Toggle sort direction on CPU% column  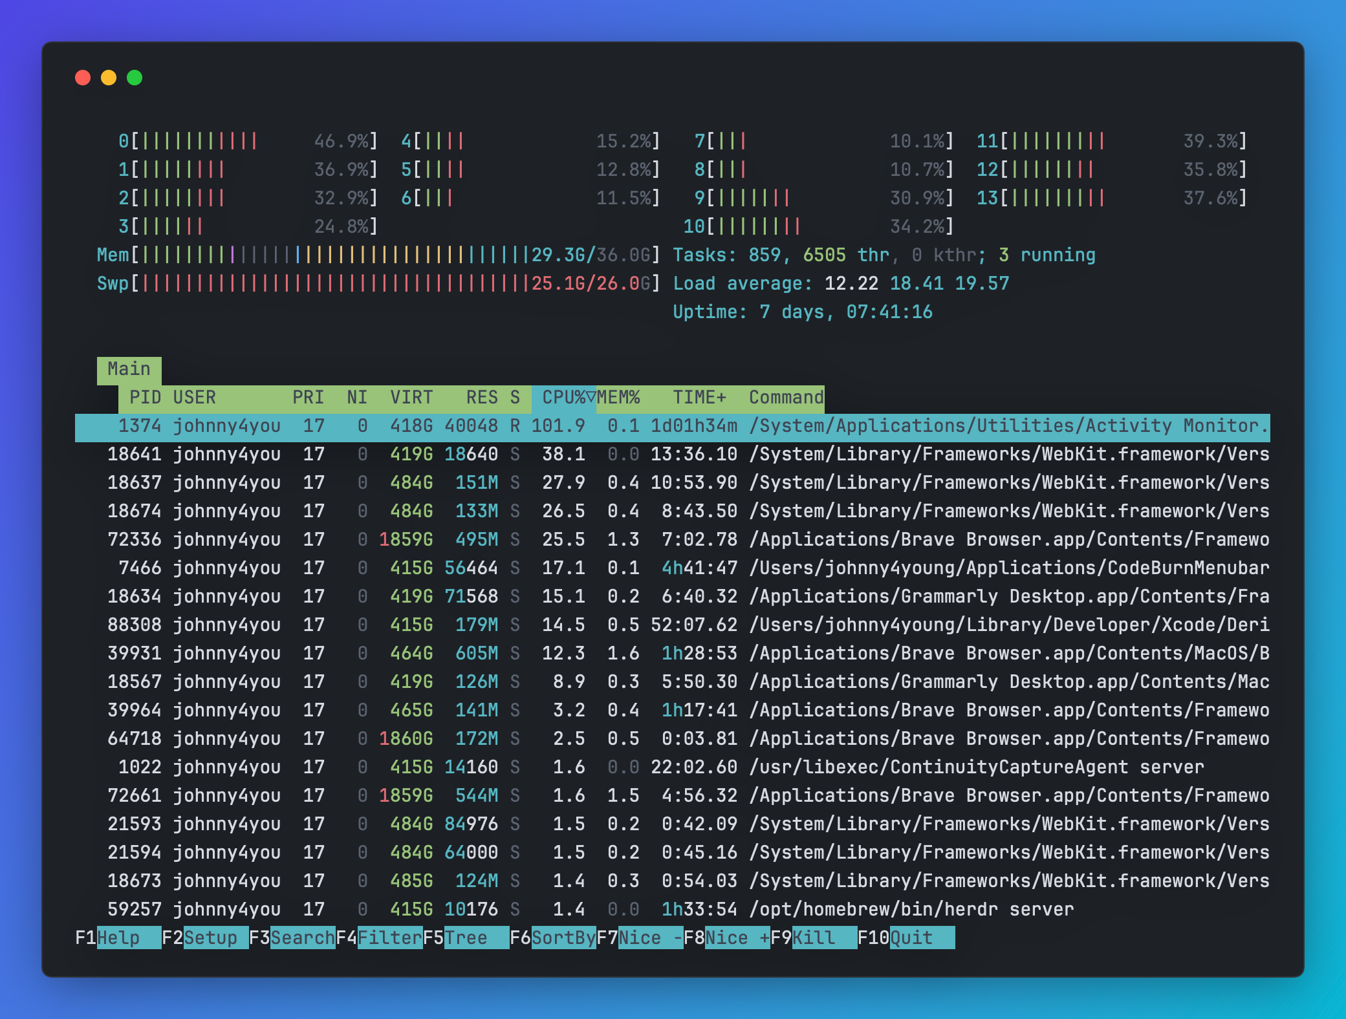563,398
